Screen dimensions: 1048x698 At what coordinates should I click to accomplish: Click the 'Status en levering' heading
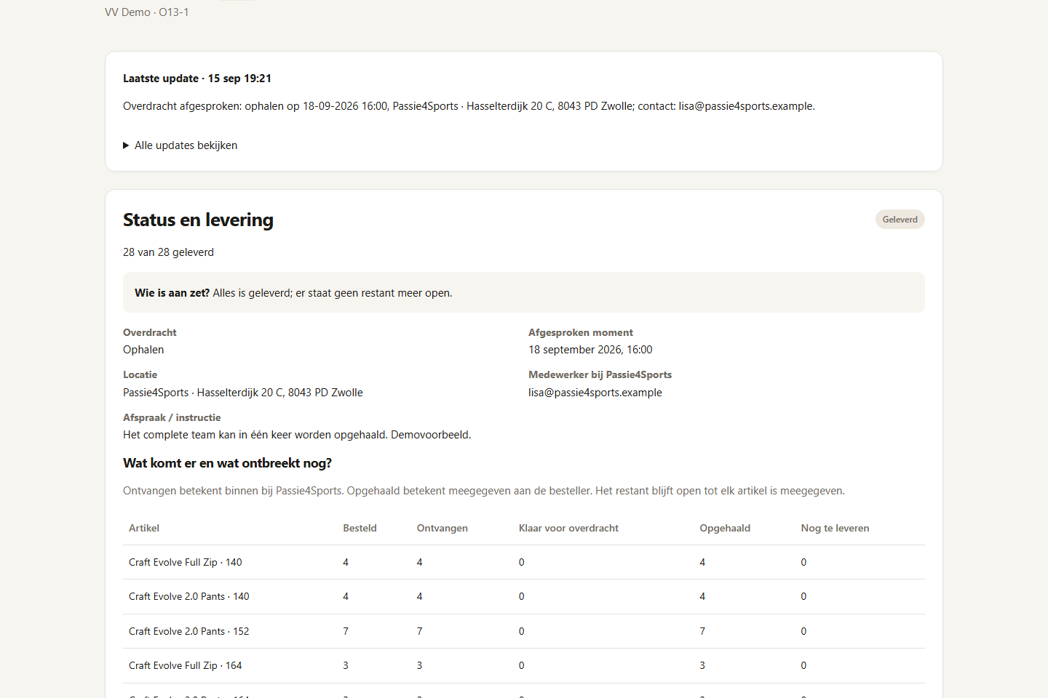click(x=198, y=220)
